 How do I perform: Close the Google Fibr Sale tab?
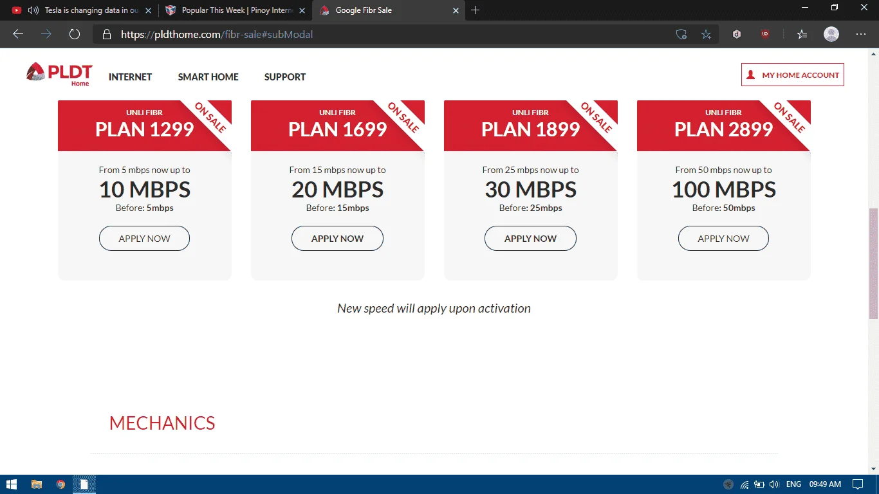[x=456, y=10]
